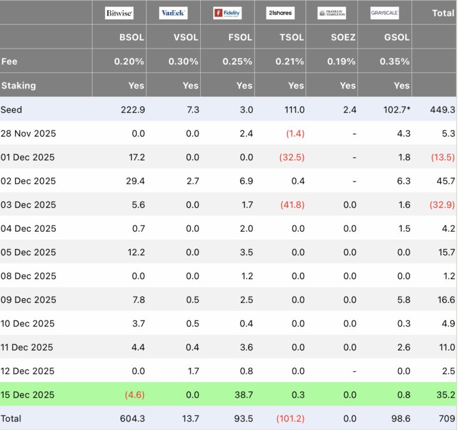Image resolution: width=459 pixels, height=430 pixels.
Task: Select the GSOL ticker header
Action: [397, 37]
